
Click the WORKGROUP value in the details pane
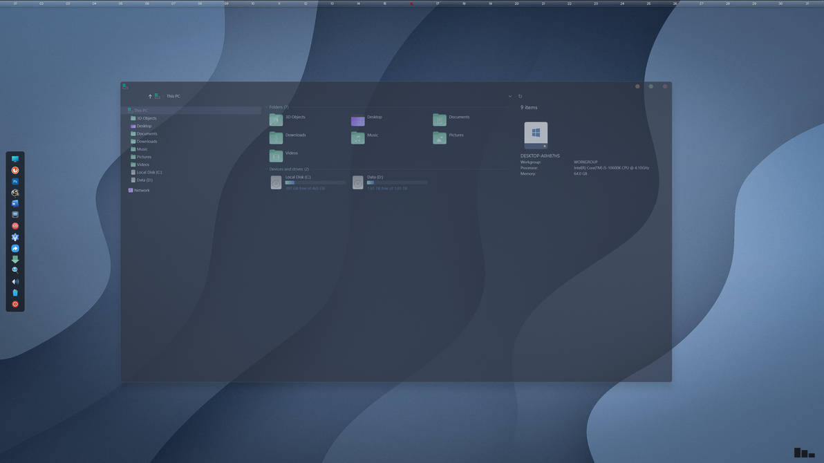586,162
